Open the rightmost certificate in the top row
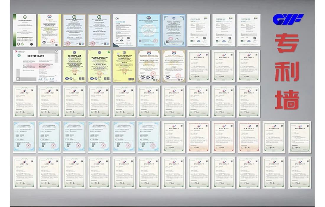This screenshot has width=325, height=207. coord(248,30)
